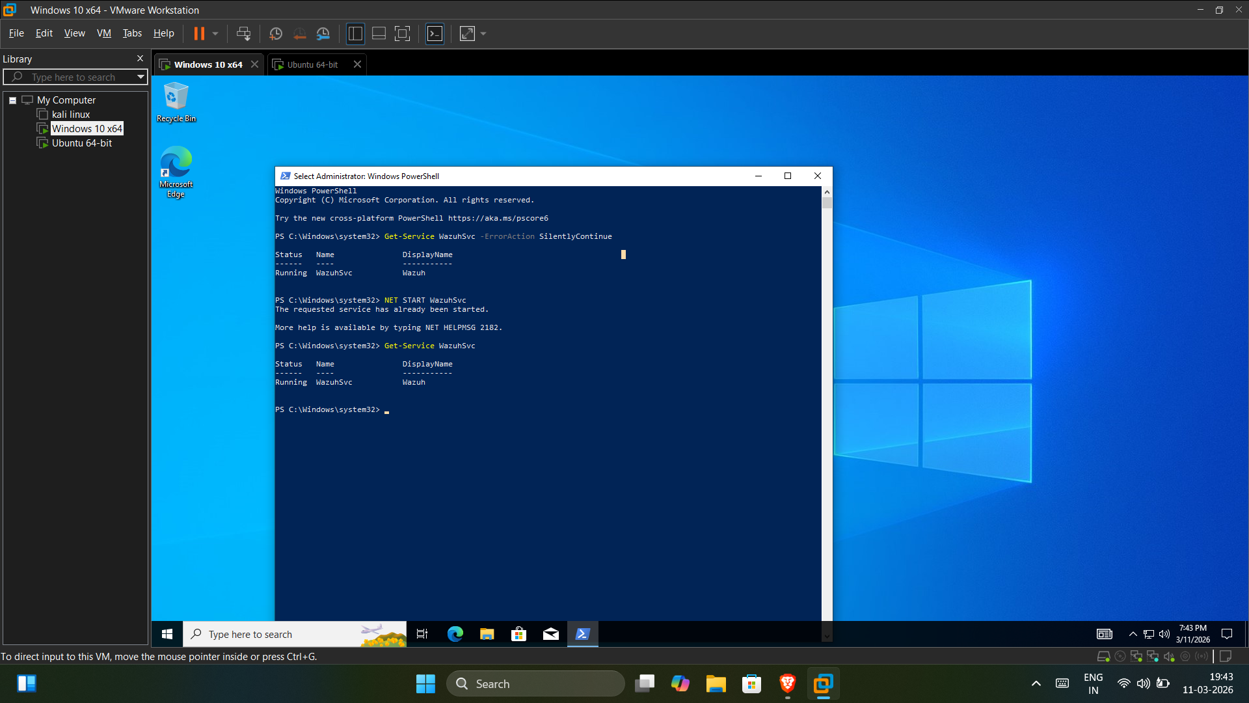Collapse the My Computer tree node
This screenshot has height=703, width=1249.
pos(12,100)
